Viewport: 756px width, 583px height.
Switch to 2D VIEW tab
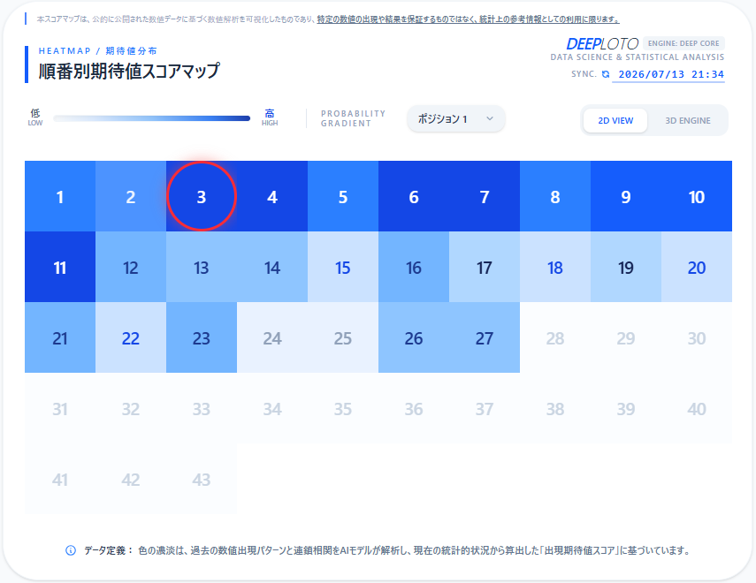coord(615,120)
